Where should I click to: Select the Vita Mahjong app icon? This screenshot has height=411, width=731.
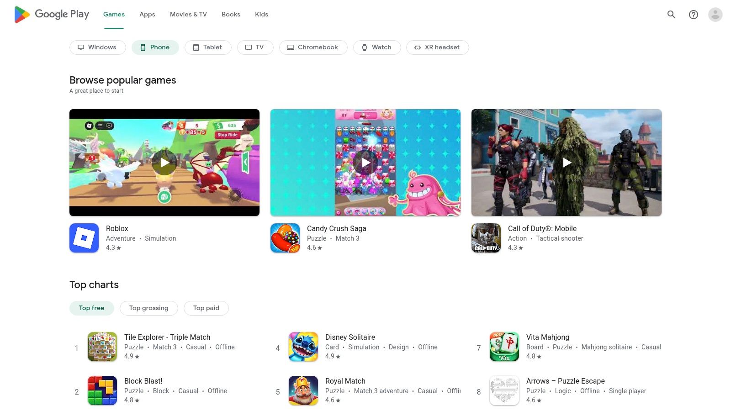[x=504, y=347]
